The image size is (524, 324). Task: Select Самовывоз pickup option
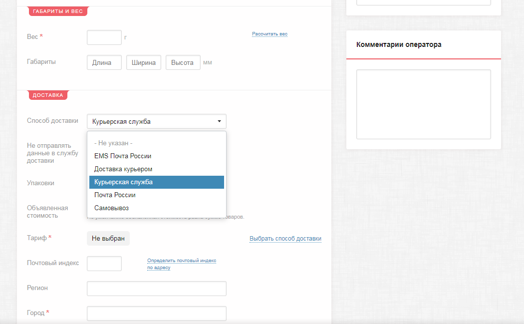click(156, 208)
